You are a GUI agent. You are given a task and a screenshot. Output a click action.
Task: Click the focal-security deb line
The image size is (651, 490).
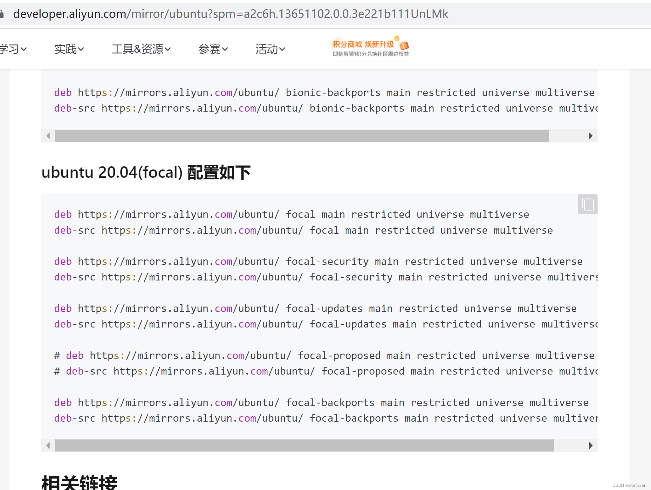tap(318, 261)
